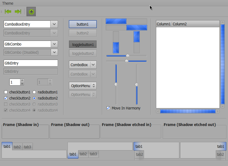
Task: Click into the enabled ComboBoxEntry text field
Action: [x=27, y=24]
